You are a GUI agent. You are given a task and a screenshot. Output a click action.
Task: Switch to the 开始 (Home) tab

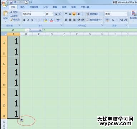click(13, 7)
